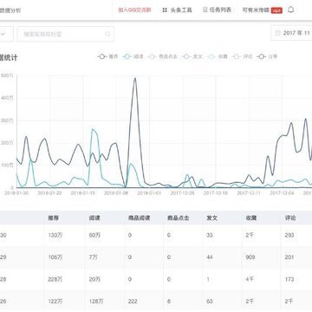
Task: Click the 阅读 column header
Action: (94, 218)
